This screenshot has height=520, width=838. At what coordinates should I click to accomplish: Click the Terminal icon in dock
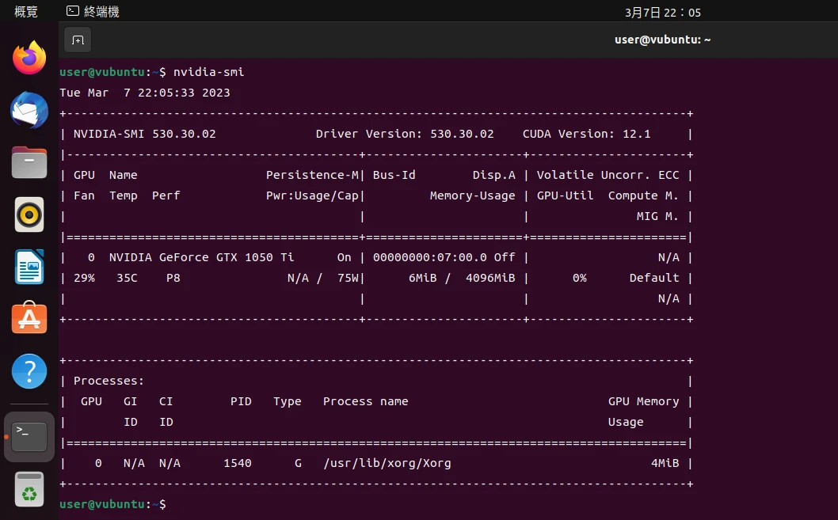pos(29,436)
